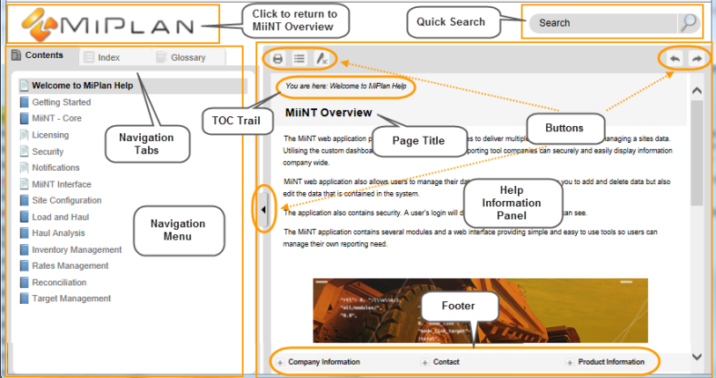Click the book icon beside Rates Management

click(24, 265)
